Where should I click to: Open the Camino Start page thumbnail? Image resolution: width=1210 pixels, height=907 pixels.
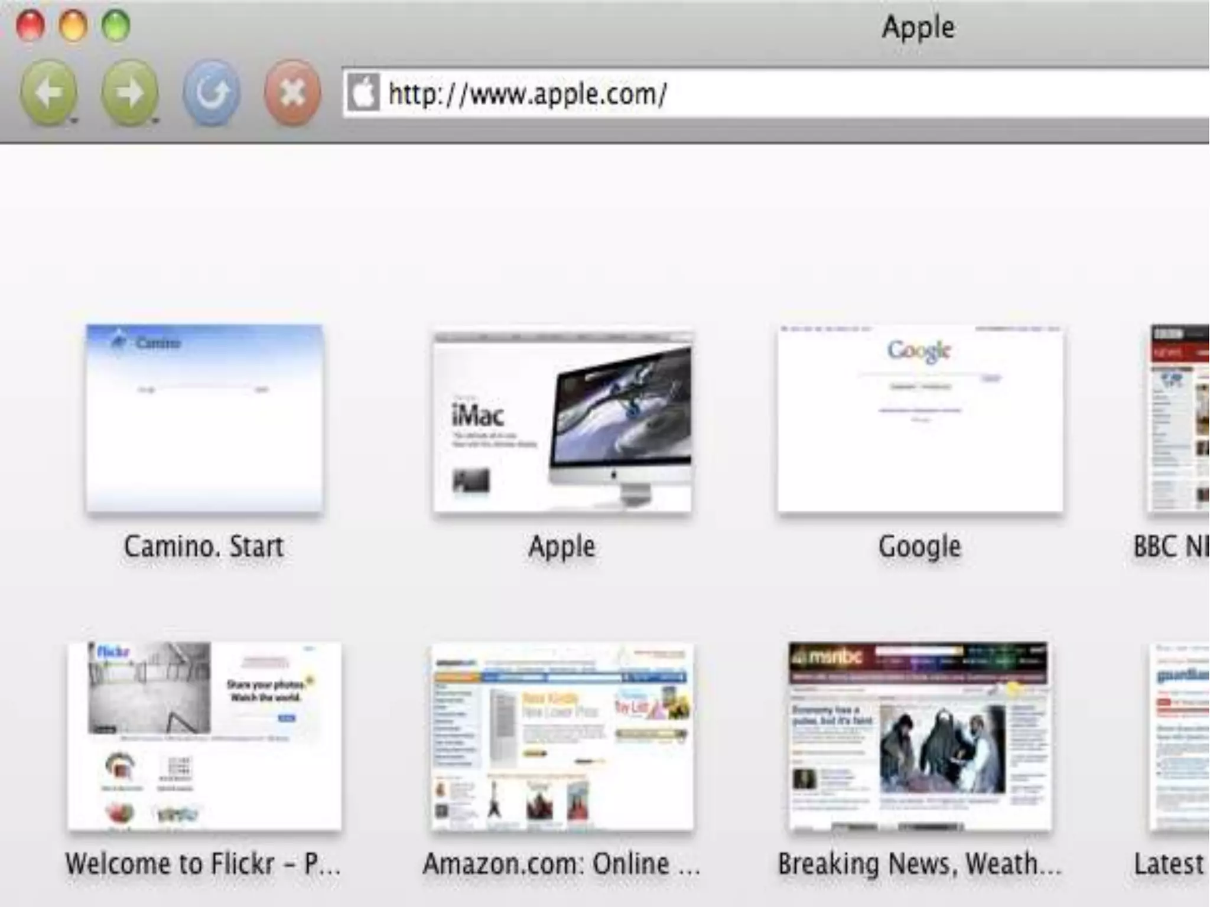click(x=204, y=418)
